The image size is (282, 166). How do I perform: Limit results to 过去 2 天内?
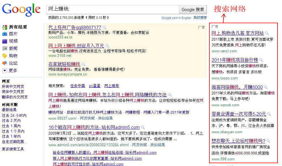point(11,121)
